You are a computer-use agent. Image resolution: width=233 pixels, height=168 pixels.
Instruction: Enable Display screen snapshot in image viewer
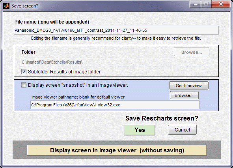tap(24, 85)
